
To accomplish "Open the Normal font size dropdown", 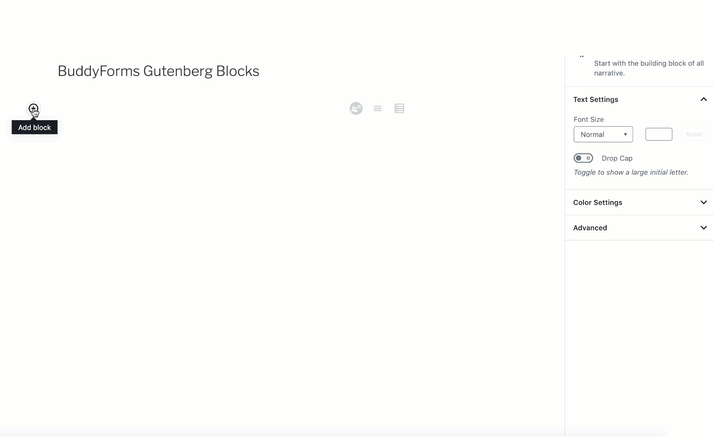I will tap(603, 135).
